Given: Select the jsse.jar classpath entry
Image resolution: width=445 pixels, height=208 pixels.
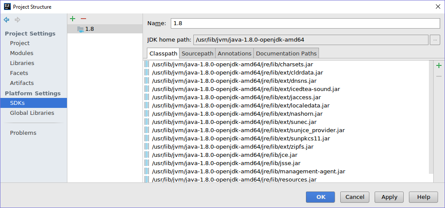Looking at the screenshot, I should (288, 163).
